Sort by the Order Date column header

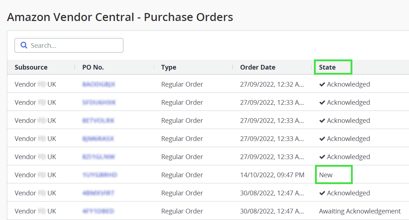point(258,67)
